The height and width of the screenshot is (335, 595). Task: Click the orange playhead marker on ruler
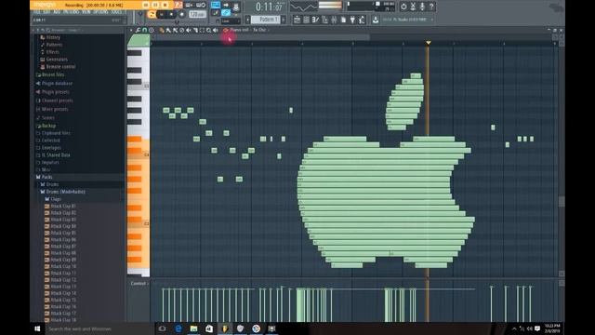coord(428,43)
